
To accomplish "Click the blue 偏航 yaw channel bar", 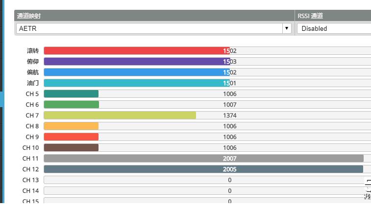I will pos(136,72).
